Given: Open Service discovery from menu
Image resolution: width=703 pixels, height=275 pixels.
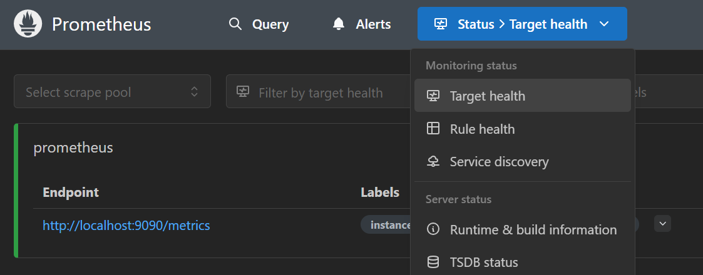Looking at the screenshot, I should click(x=522, y=162).
